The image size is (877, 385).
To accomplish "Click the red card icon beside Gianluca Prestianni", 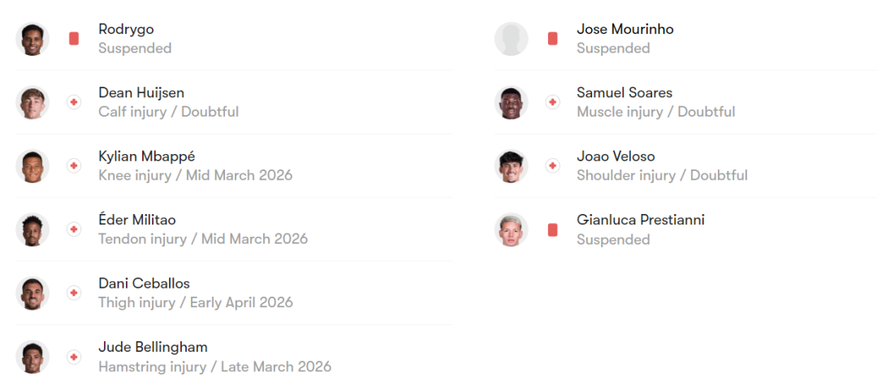I will 553,230.
